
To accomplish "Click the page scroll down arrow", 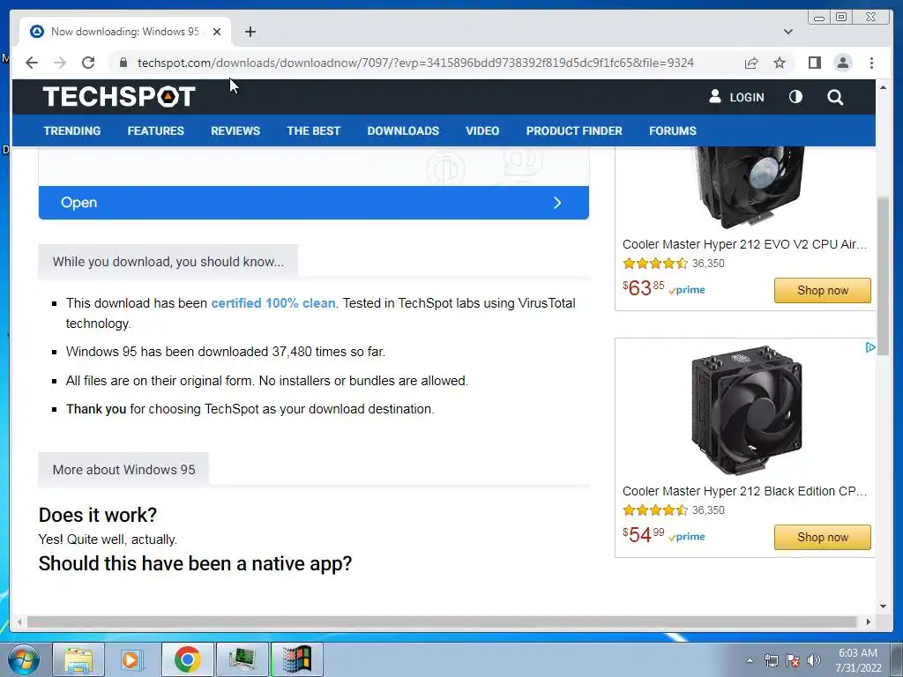I will pos(883,606).
